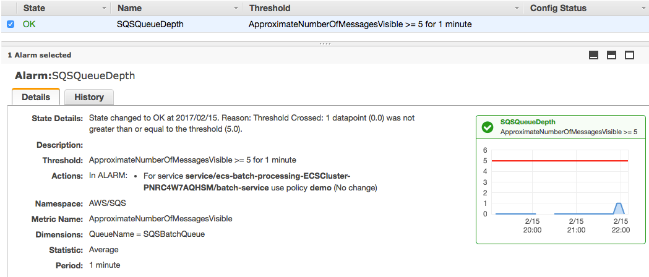Open the Threshold column dropdown arrow
The width and height of the screenshot is (649, 277).
click(x=517, y=8)
